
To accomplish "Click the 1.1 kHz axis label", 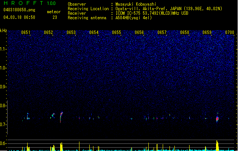I will (x=3, y=49).
